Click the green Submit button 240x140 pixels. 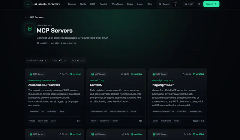(x=211, y=4)
